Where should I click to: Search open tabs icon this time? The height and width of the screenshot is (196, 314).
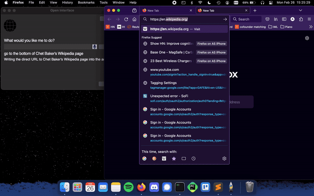(x=184, y=159)
